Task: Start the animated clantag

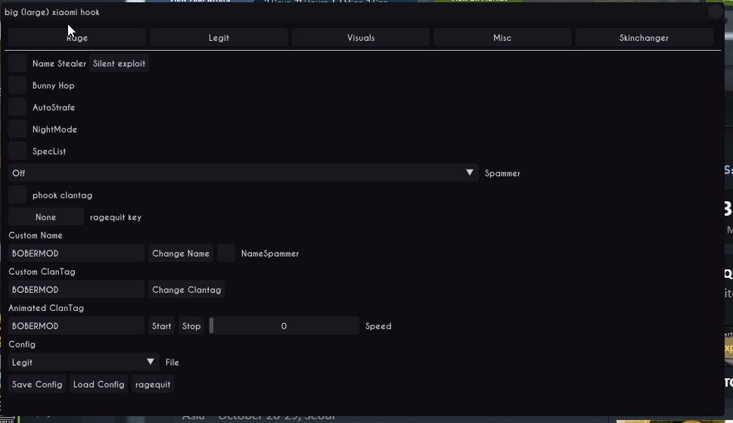Action: (x=162, y=326)
